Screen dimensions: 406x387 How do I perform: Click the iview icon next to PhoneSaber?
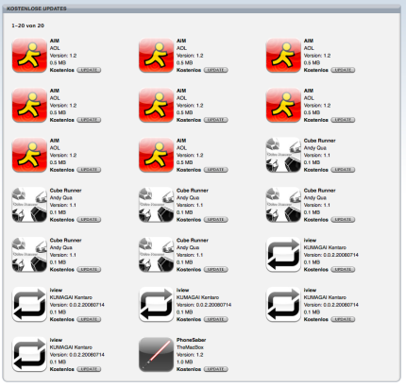point(29,355)
